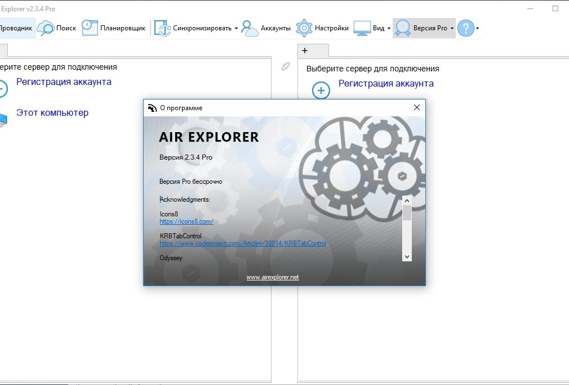Click the AIR EXPLORER title in About dialog
The width and height of the screenshot is (569, 385).
(209, 137)
